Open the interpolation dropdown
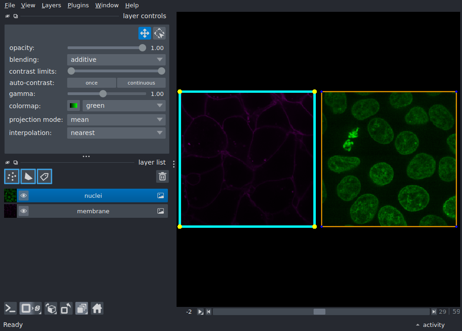 [116, 133]
